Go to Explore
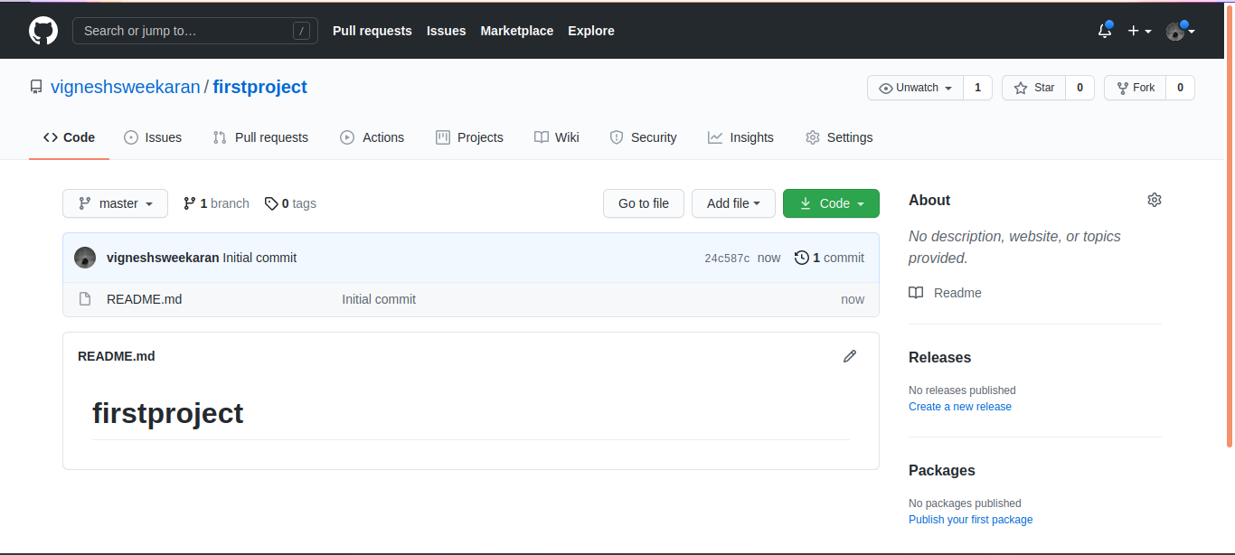This screenshot has height=555, width=1235. tap(591, 31)
